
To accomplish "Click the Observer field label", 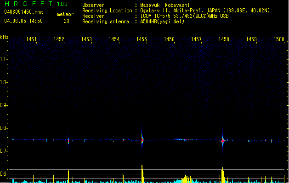I will pos(93,5).
